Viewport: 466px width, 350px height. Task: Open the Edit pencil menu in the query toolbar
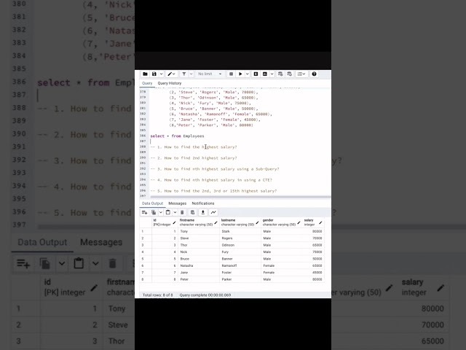tap(171, 74)
